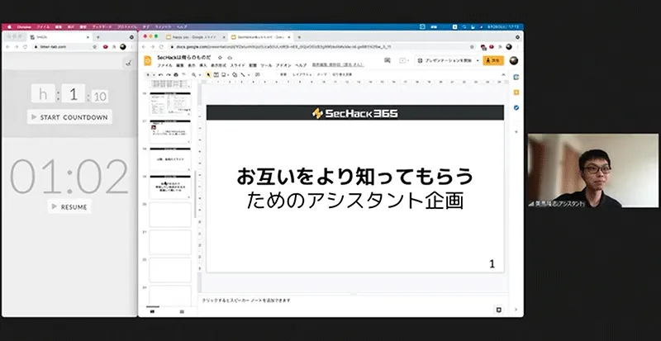Click the shape tool icon in toolbar
Screen dimensions: 661x341
click(235, 74)
